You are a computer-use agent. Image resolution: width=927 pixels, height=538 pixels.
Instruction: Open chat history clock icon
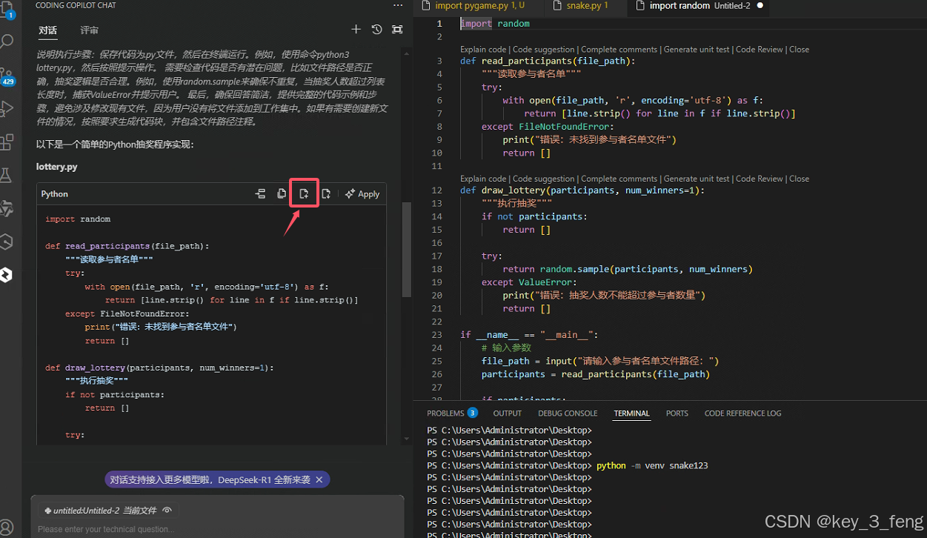click(x=376, y=30)
